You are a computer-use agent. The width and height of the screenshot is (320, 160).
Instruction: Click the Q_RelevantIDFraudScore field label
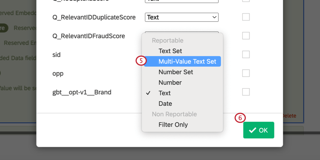[x=88, y=36]
